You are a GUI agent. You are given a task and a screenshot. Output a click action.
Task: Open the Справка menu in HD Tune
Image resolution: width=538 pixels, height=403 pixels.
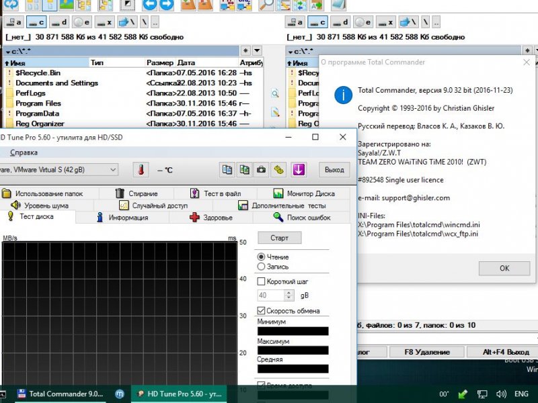pyautogui.click(x=24, y=152)
